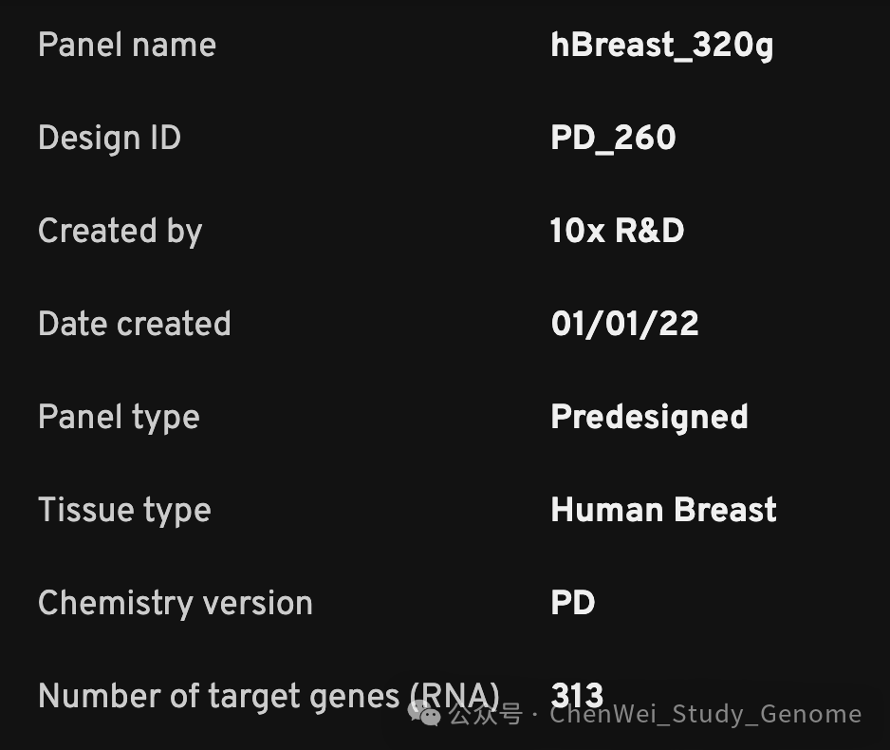
Task: Select the 313 target genes count
Action: click(577, 694)
